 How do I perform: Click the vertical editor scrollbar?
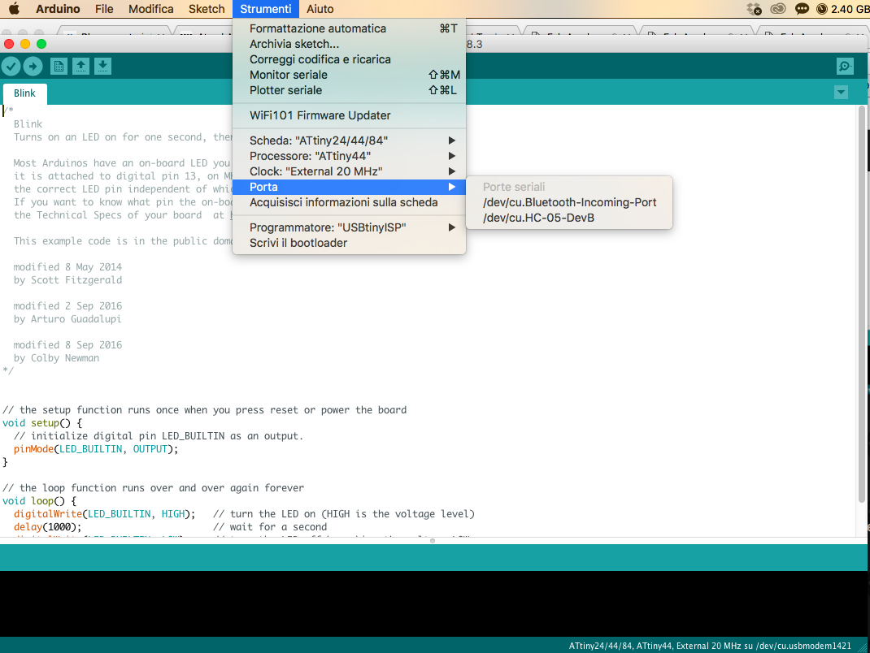[862, 305]
